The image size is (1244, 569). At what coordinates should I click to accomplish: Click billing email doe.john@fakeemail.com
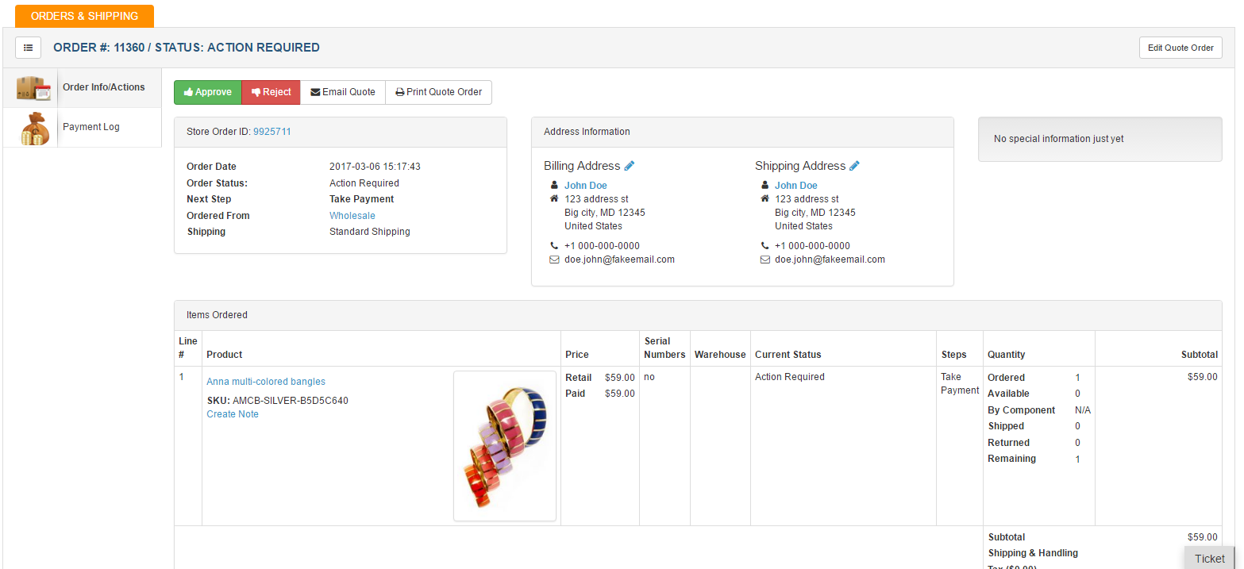coord(619,260)
